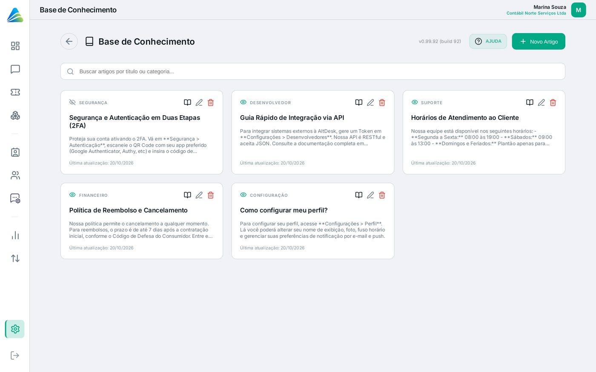The width and height of the screenshot is (596, 372).
Task: Toggle visibility of Segurança 2FA article
Action: [72, 102]
